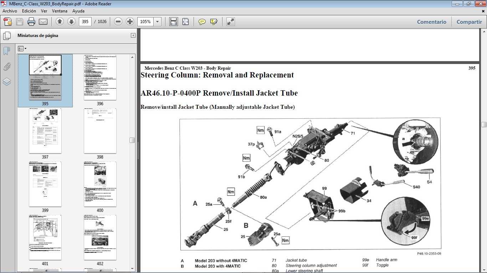Screen dimensions: 487x273
Task: Select the page 395 thumbnail
Action: pos(45,77)
